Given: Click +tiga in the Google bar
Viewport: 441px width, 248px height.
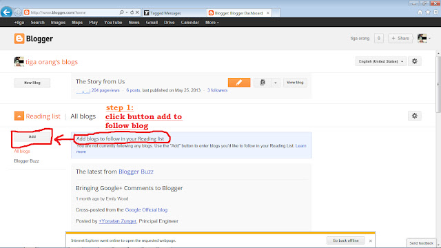Looking at the screenshot, I should pos(19,23).
